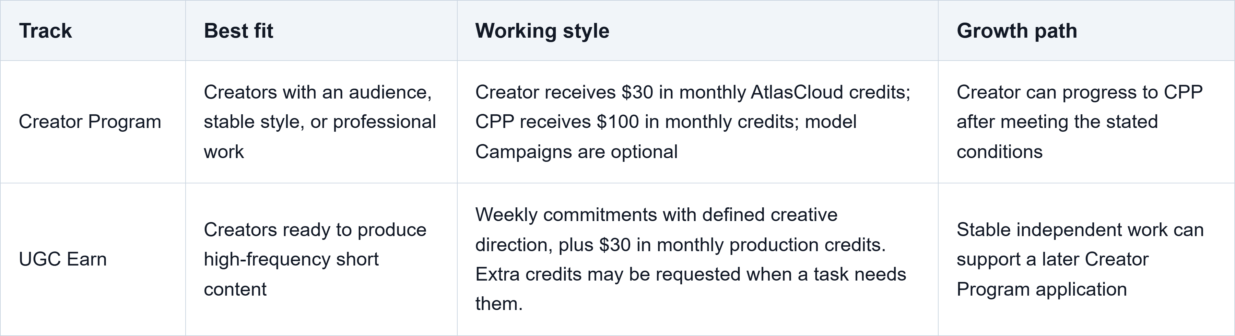The height and width of the screenshot is (336, 1235).
Task: Select the Weekly commitments working style cell
Action: pyautogui.click(x=697, y=260)
